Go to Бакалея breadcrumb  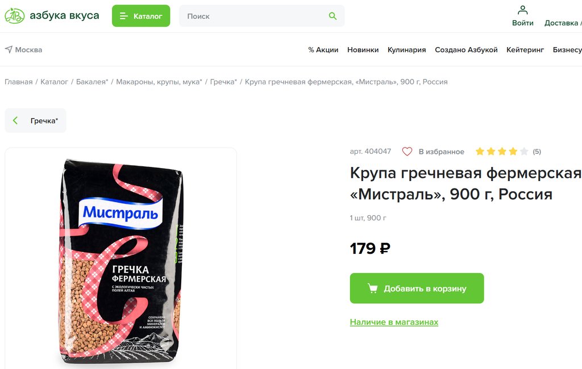pyautogui.click(x=92, y=82)
